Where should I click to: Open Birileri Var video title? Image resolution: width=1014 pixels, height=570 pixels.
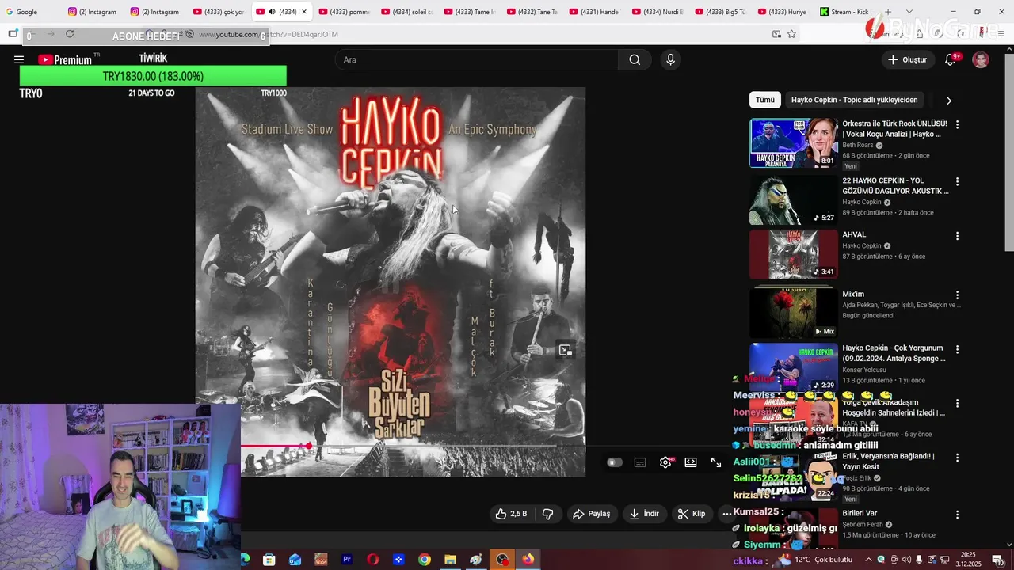pyautogui.click(x=860, y=513)
